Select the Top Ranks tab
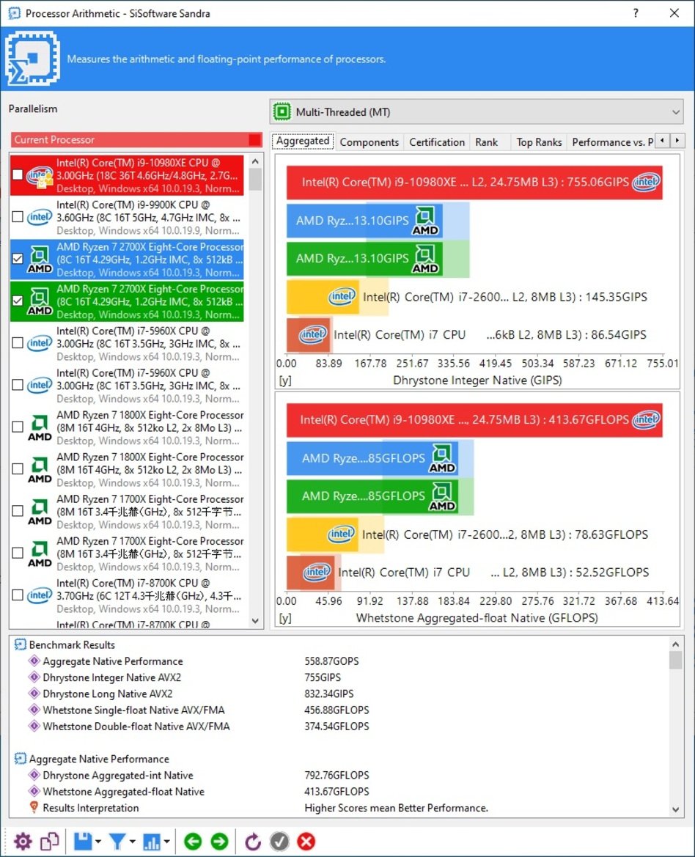The width and height of the screenshot is (695, 857). click(x=540, y=142)
